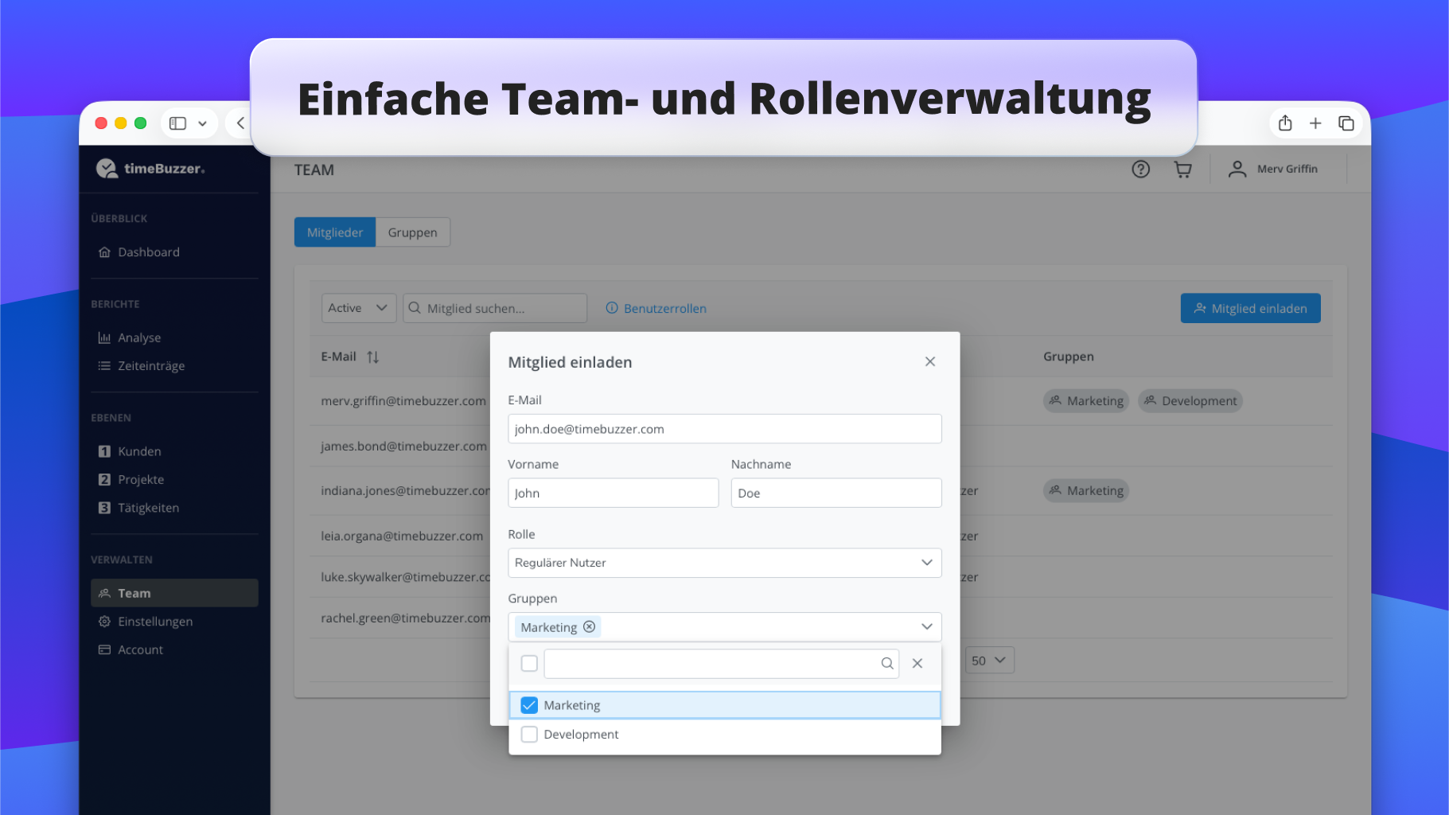Check the Development group checkbox
The width and height of the screenshot is (1449, 815).
[x=529, y=734]
